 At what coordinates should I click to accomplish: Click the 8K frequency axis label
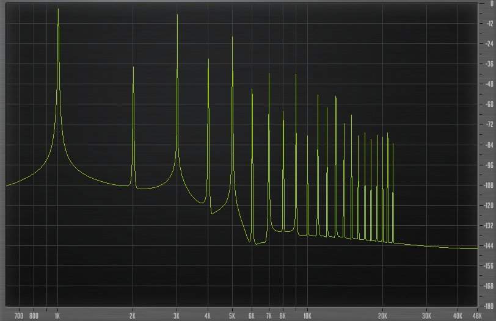pos(282,316)
